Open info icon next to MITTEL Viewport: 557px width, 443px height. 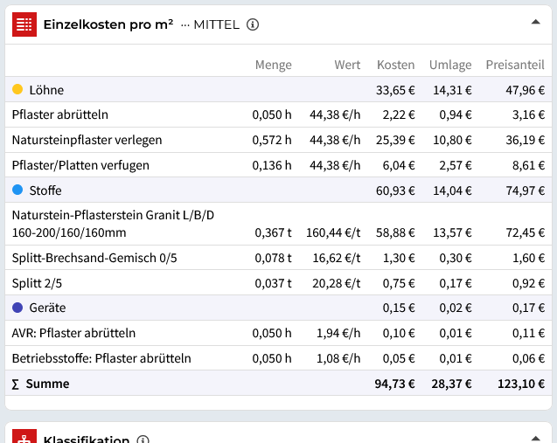point(253,24)
